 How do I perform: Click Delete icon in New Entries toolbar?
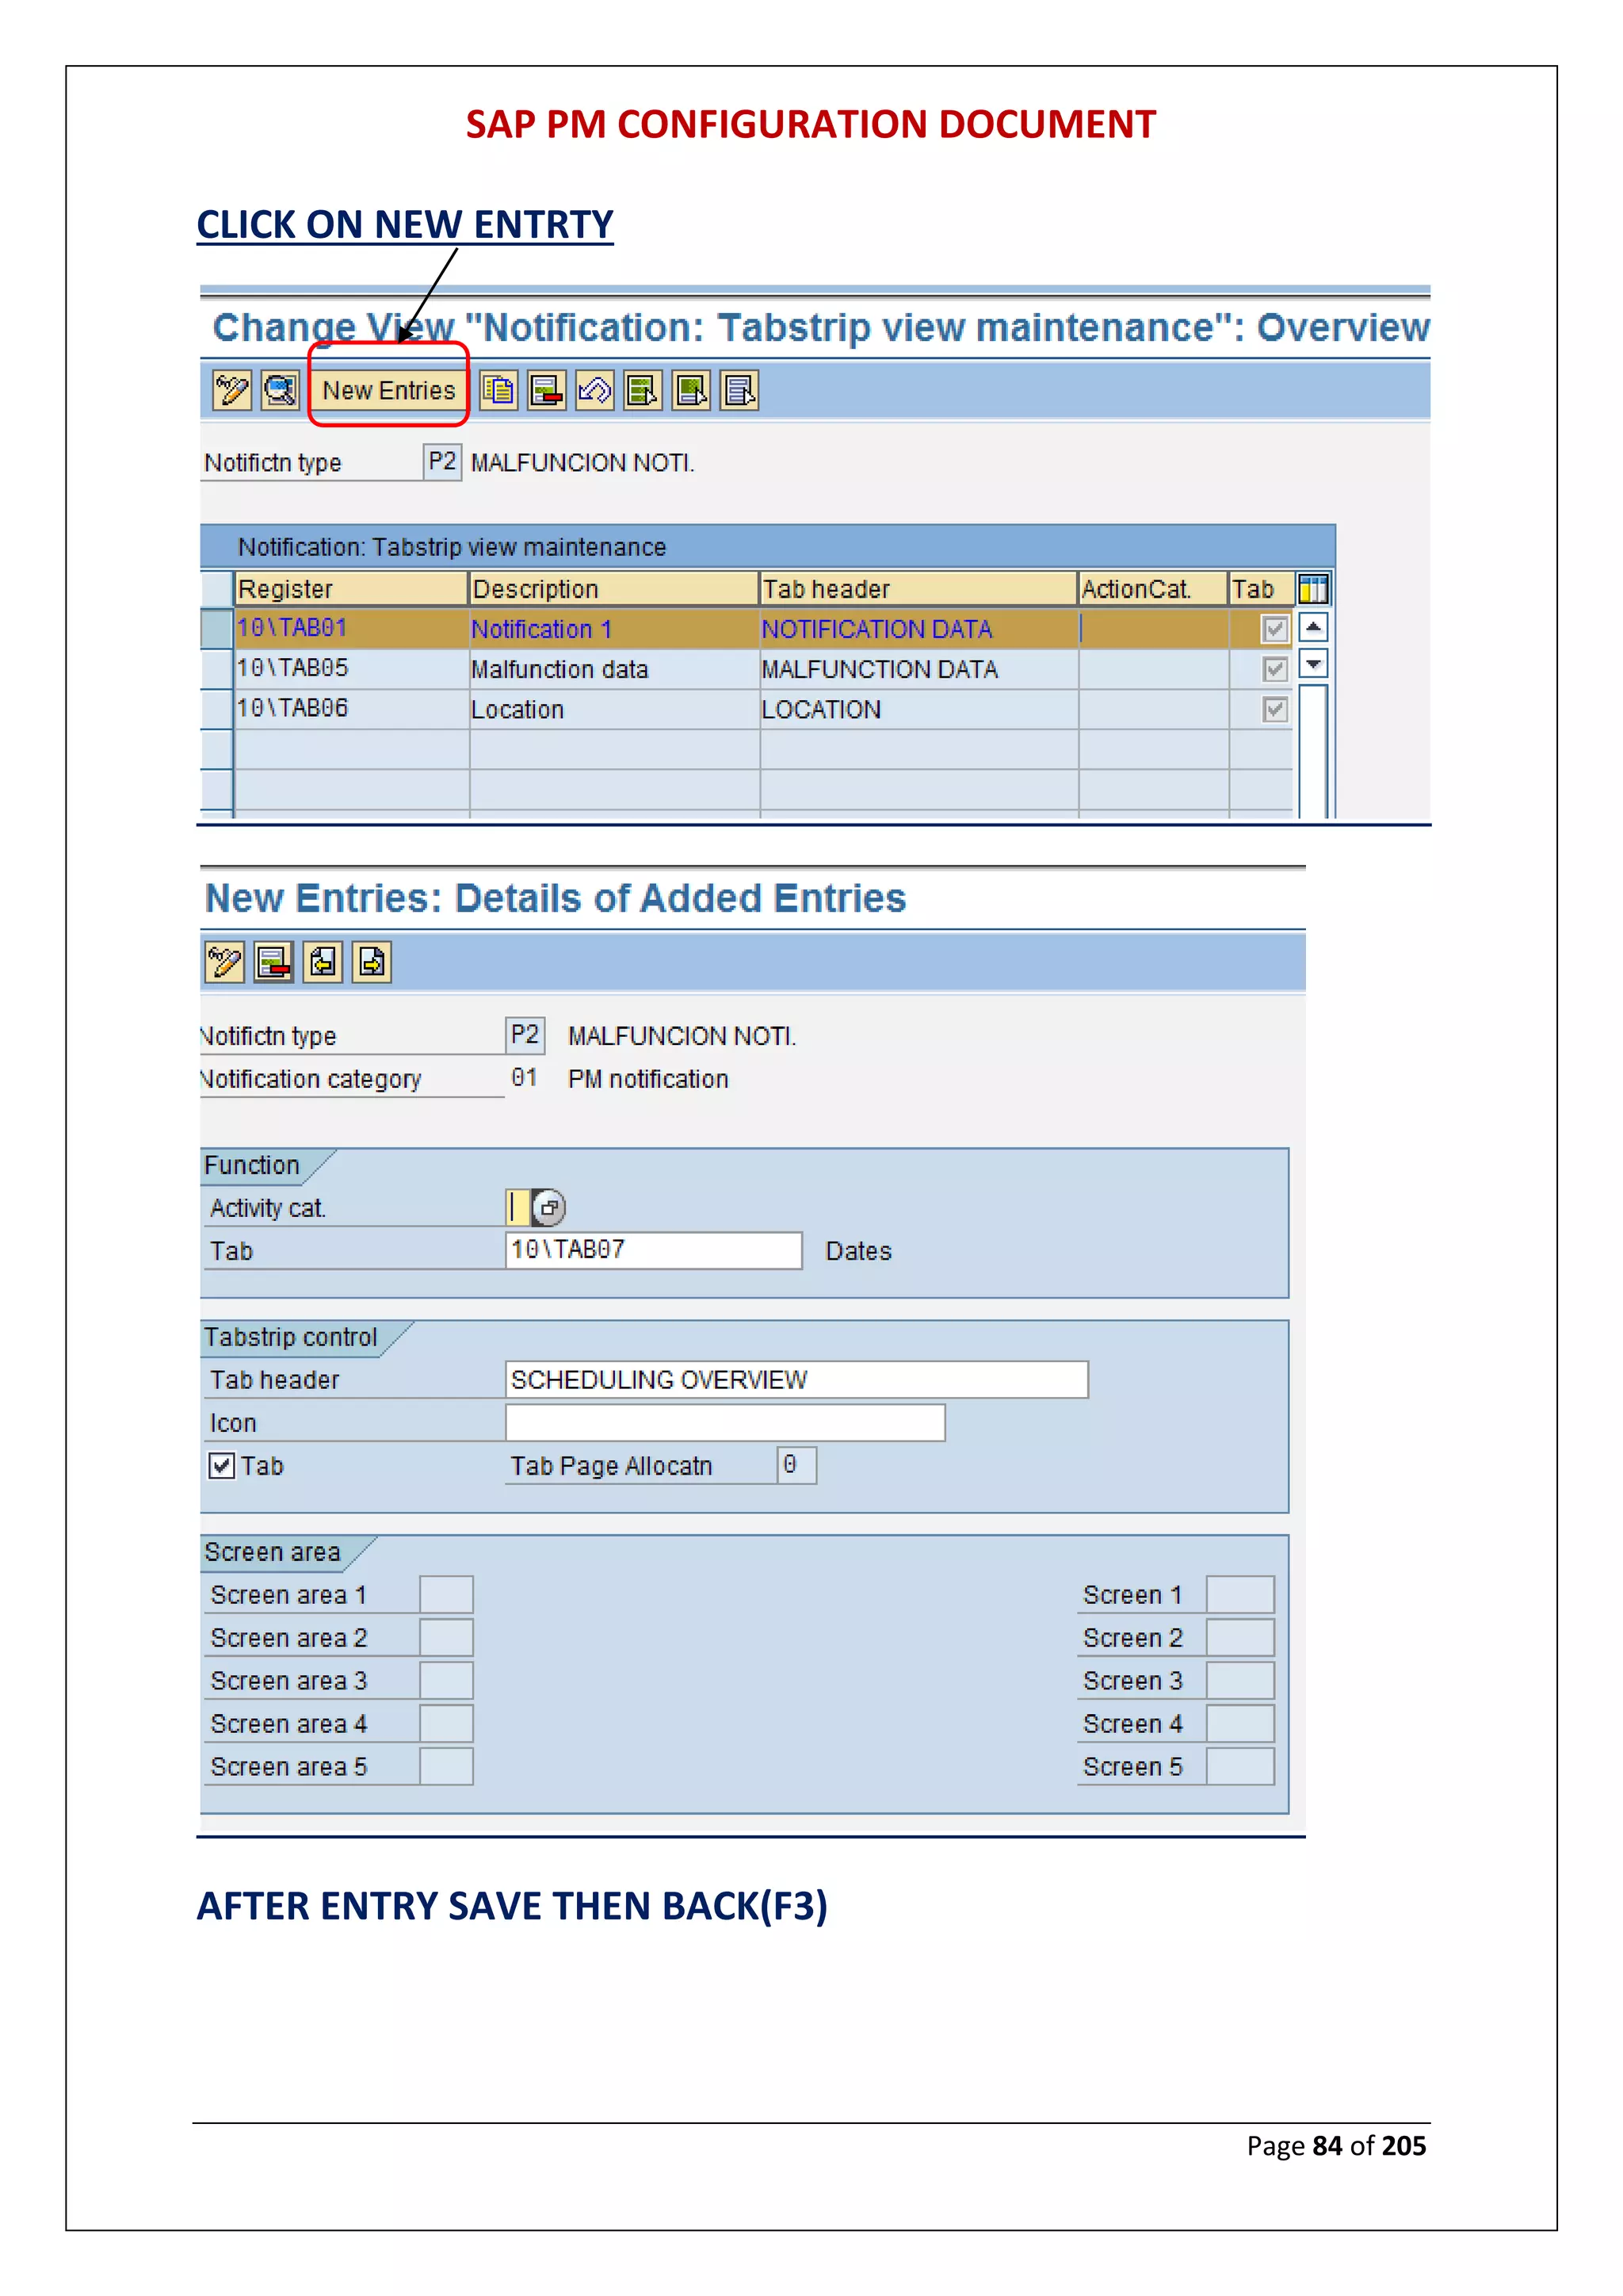coord(273,962)
